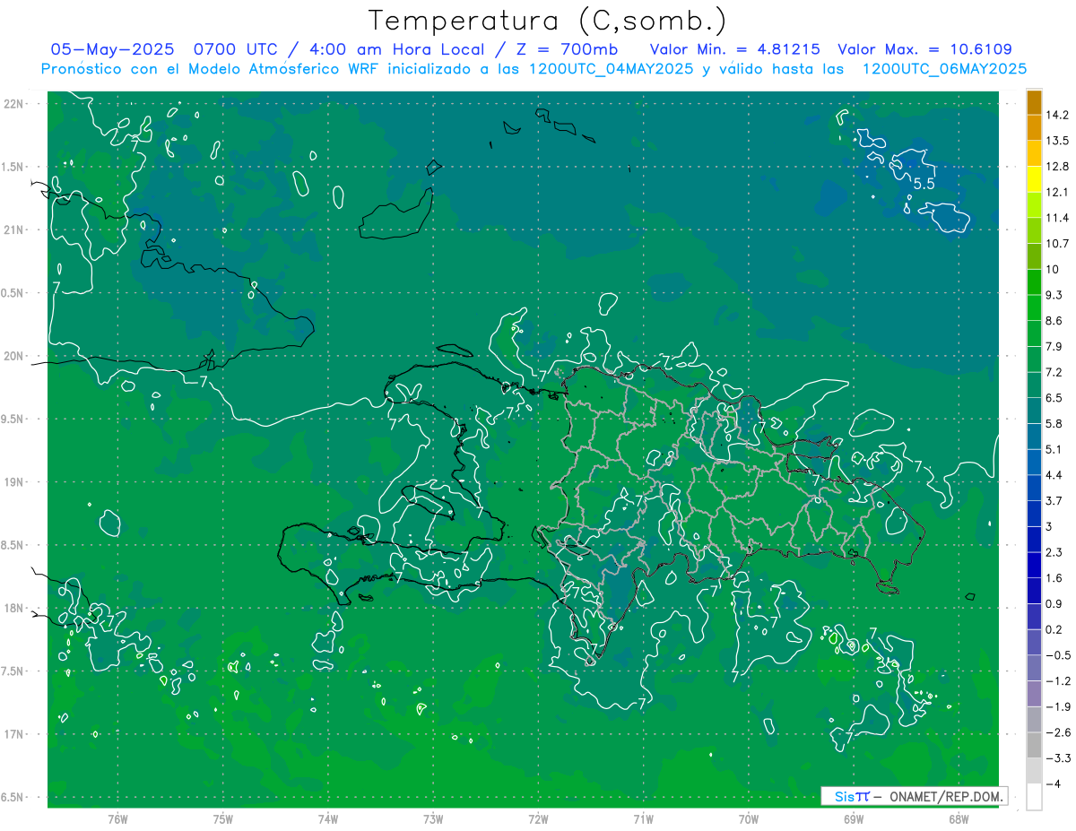Click legend value "12.8"

[x=1058, y=166]
